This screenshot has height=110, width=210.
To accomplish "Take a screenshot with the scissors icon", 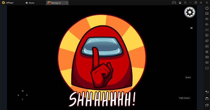I will tap(207, 52).
